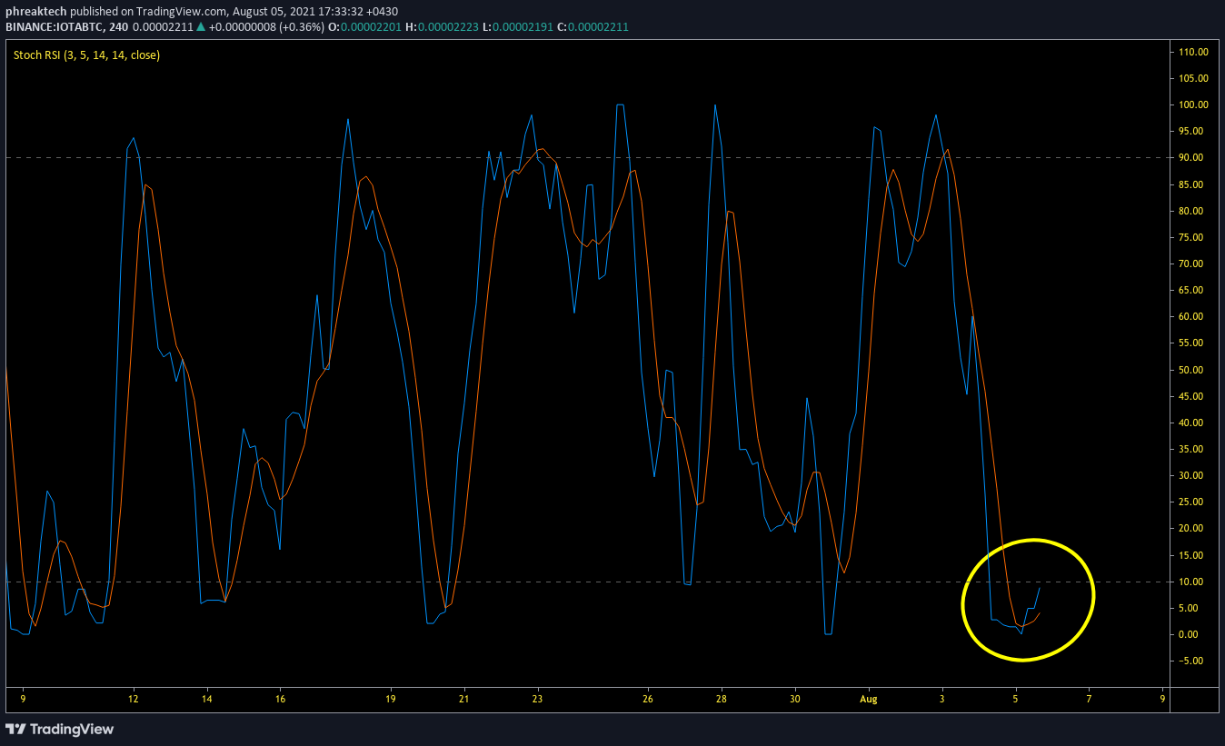Click the 75.00 price axis label
This screenshot has height=746, width=1225.
(x=1192, y=237)
